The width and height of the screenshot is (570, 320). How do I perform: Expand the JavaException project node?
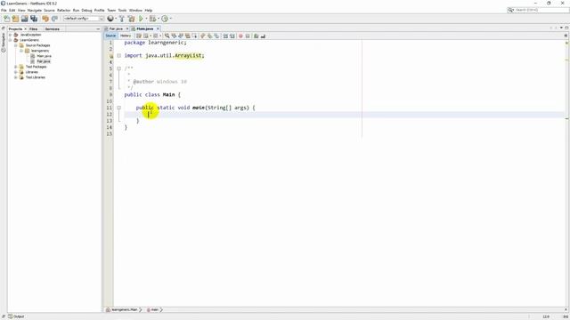[x=11, y=35]
